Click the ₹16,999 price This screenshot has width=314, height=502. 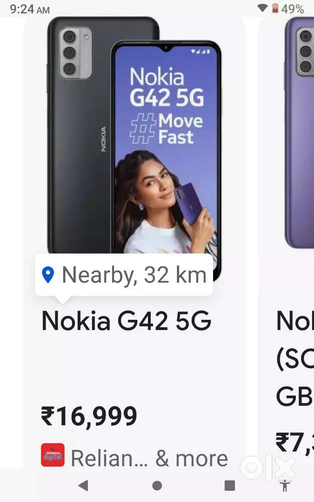coord(89,416)
